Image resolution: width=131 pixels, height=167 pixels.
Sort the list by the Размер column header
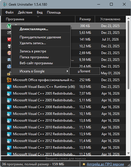pyautogui.click(x=85, y=19)
